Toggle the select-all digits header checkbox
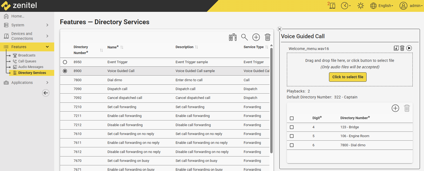 click(292, 118)
